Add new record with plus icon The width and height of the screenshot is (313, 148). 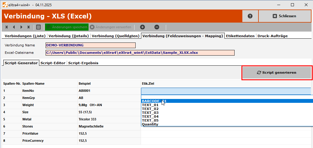142,27
